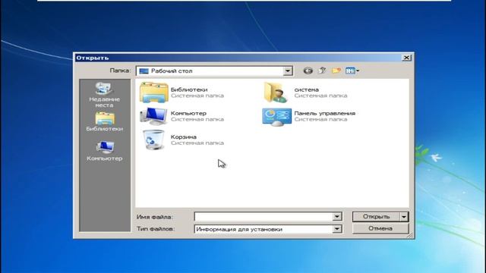The image size is (486, 273).
Task: Expand the Папка location dropdown
Action: (288, 71)
